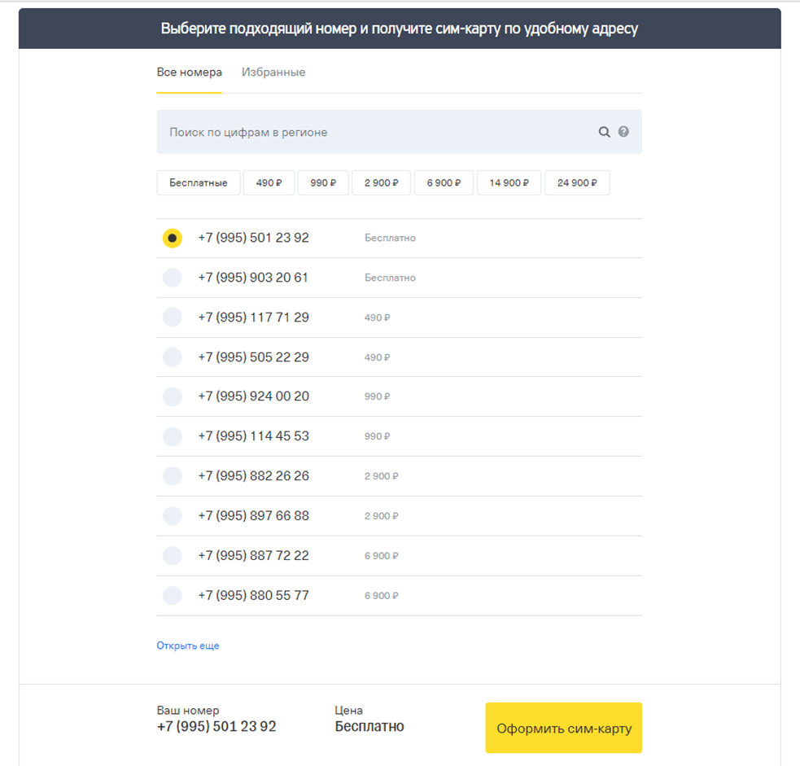Click the Поиск по цифрам search field

pyautogui.click(x=374, y=132)
